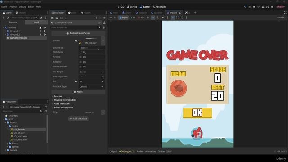This screenshot has width=288, height=162.
Task: Add a new node in Scene dock
Action: point(4,18)
